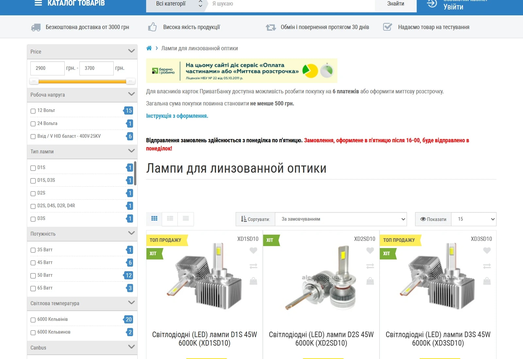Open the Інструкція з оформлення link

click(177, 116)
